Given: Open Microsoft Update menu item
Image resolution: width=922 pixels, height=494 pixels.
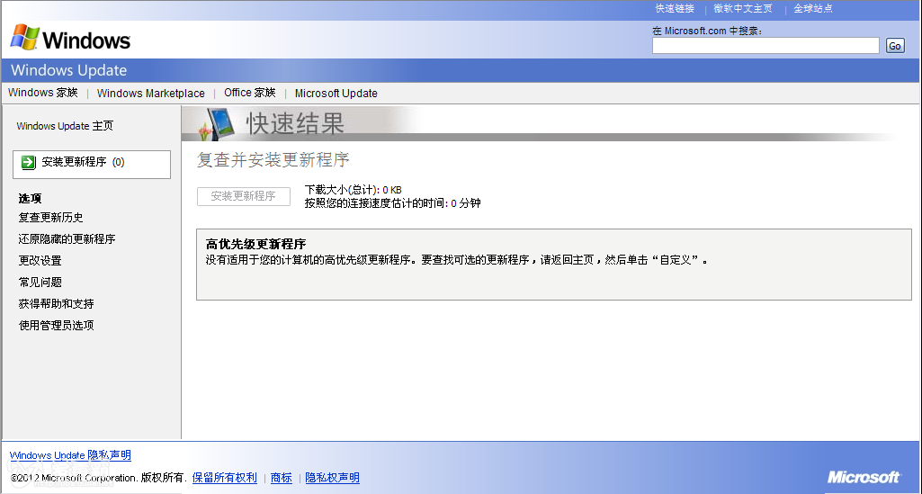Looking at the screenshot, I should (x=336, y=93).
